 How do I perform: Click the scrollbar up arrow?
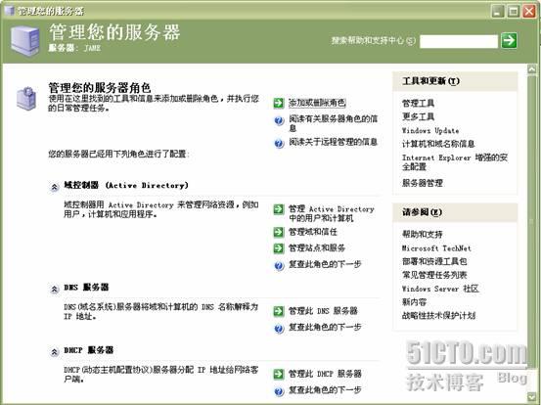click(531, 69)
